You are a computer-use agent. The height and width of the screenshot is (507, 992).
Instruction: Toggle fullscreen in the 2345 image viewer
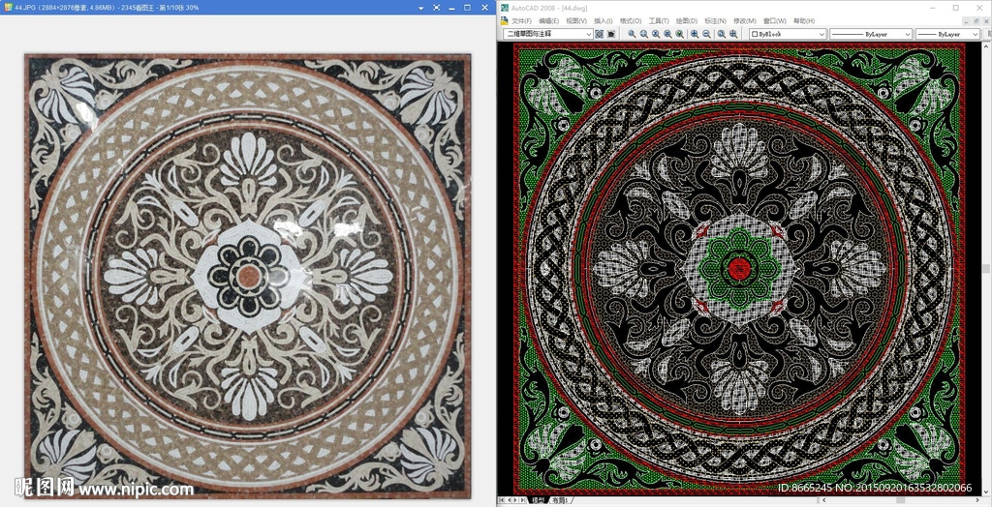click(437, 8)
